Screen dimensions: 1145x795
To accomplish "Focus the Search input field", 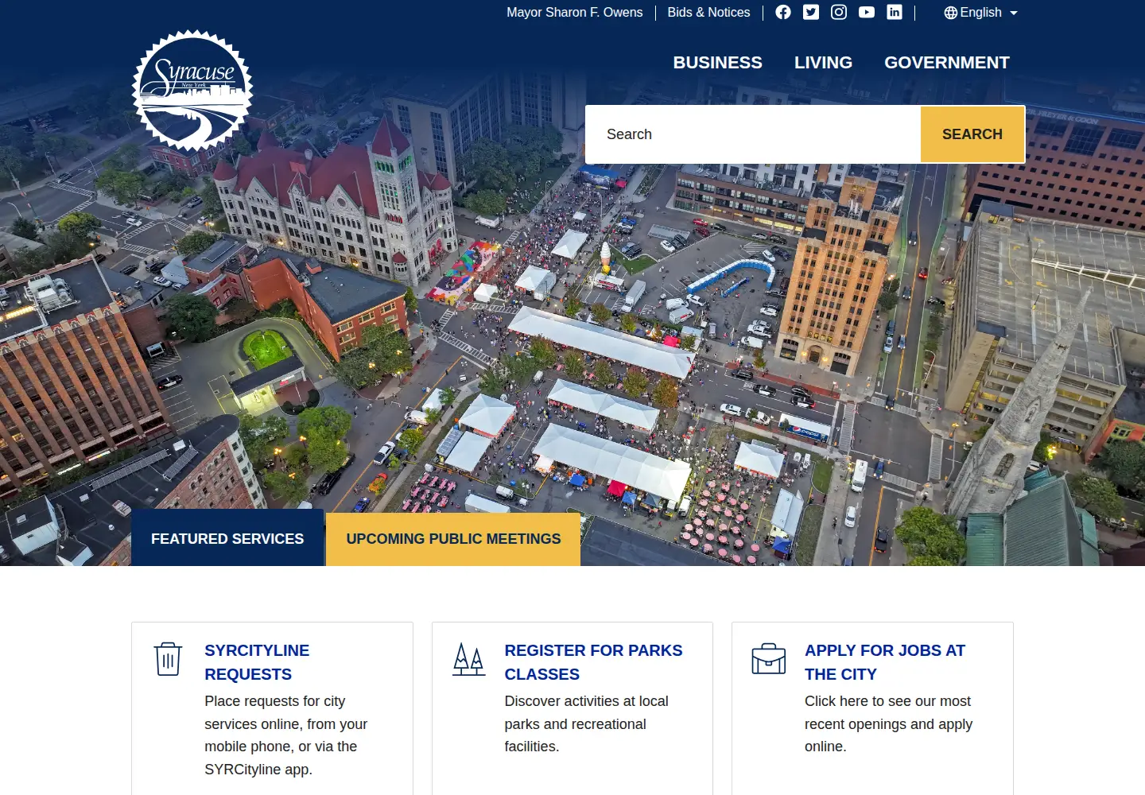I will pos(753,134).
